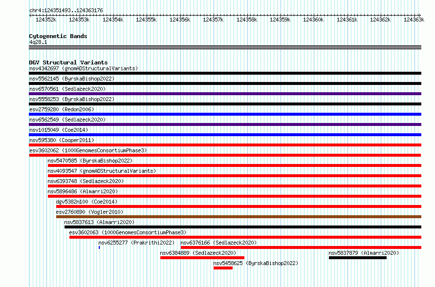This screenshot has height=287, width=435.
Task: Select the blue bar of nsv1015049
Action: [225, 135]
